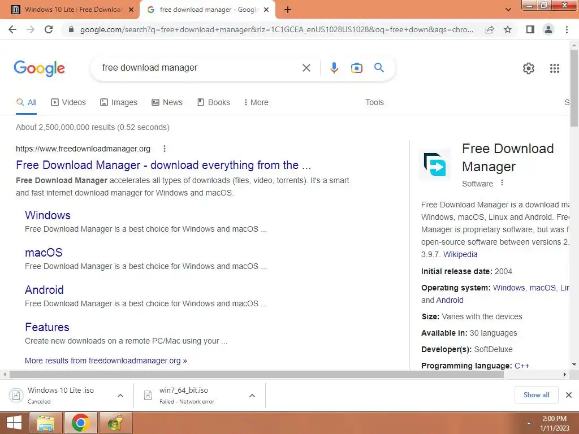The width and height of the screenshot is (579, 434).
Task: Click the Free Download Manager logo thumbnail
Action: [x=435, y=164]
